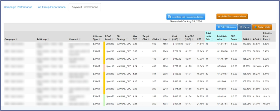The width and height of the screenshot is (280, 111).
Task: Click Download Bid Recommendations button
Action: click(x=186, y=17)
